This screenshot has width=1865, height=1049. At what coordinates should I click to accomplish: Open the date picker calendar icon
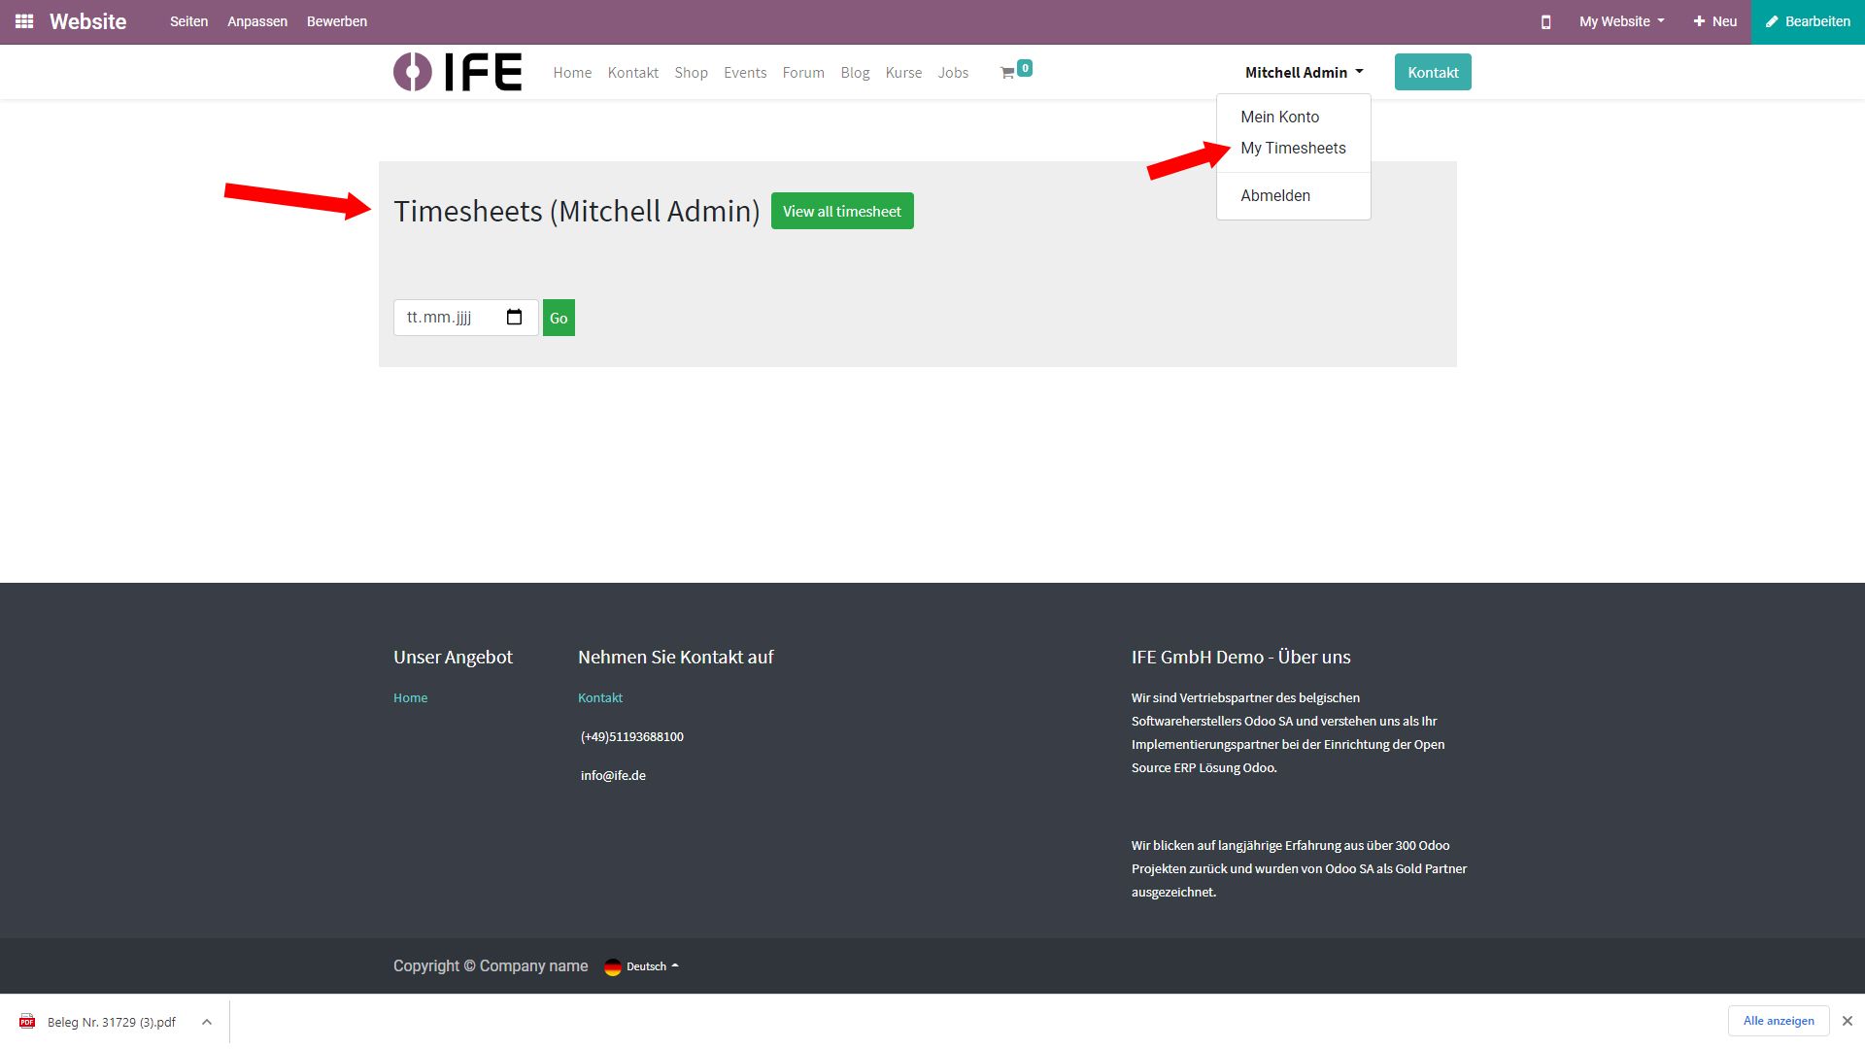(x=515, y=317)
